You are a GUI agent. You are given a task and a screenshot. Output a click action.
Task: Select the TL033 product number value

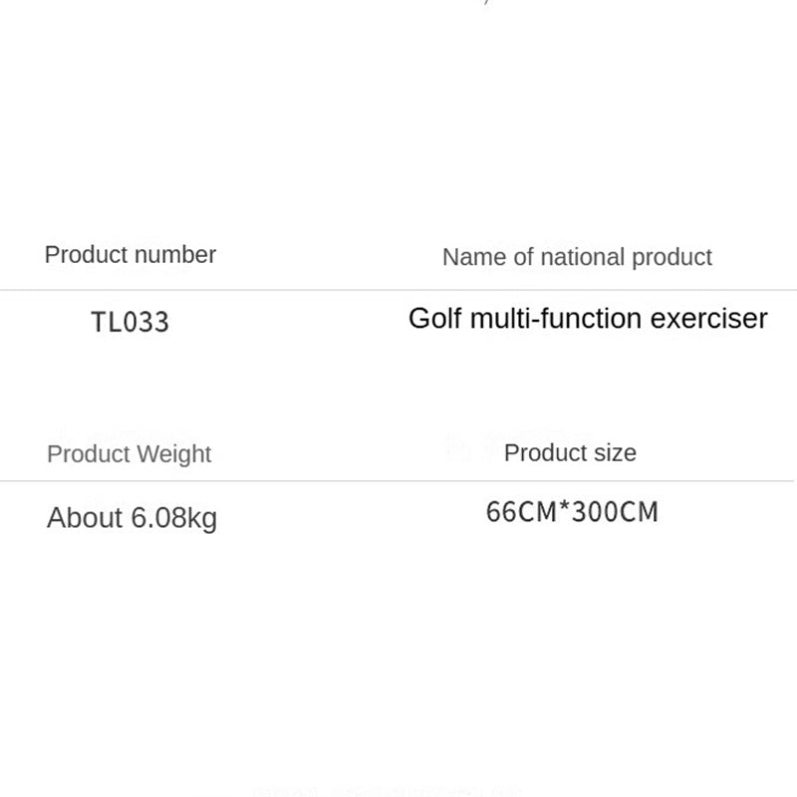(130, 322)
